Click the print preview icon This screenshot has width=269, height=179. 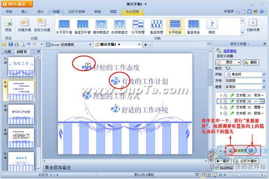tap(22, 44)
